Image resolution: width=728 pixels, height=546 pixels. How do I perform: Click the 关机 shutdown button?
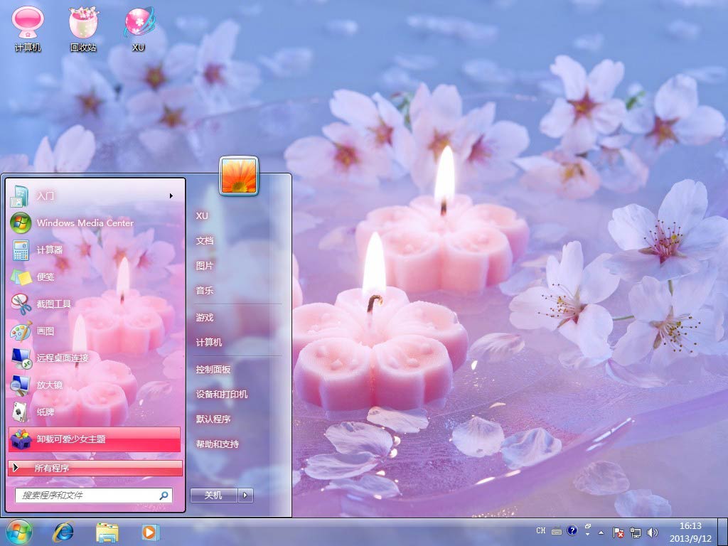pos(213,496)
